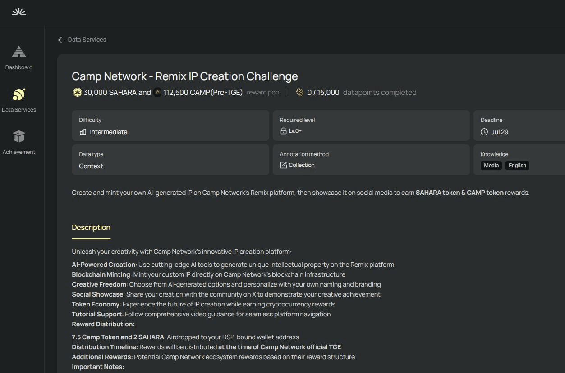This screenshot has width=565, height=373.
Task: Click the English knowledge tag
Action: pos(517,166)
